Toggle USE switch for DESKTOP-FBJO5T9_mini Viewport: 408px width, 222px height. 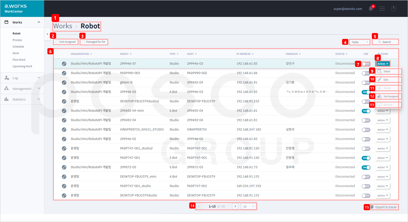(x=366, y=177)
